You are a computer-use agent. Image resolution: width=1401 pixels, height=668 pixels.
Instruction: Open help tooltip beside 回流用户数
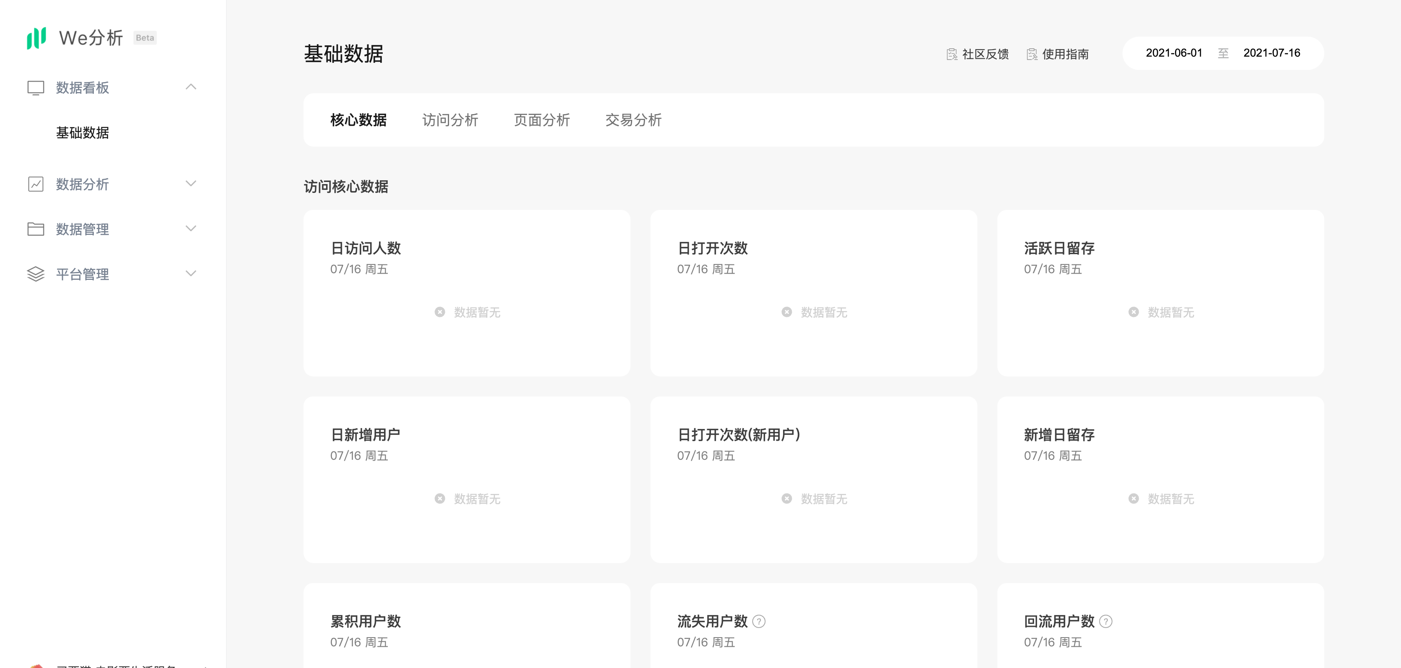(x=1106, y=621)
